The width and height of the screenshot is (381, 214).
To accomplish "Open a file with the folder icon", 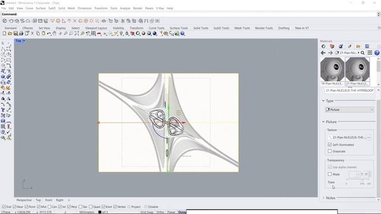I will click(x=10, y=33).
